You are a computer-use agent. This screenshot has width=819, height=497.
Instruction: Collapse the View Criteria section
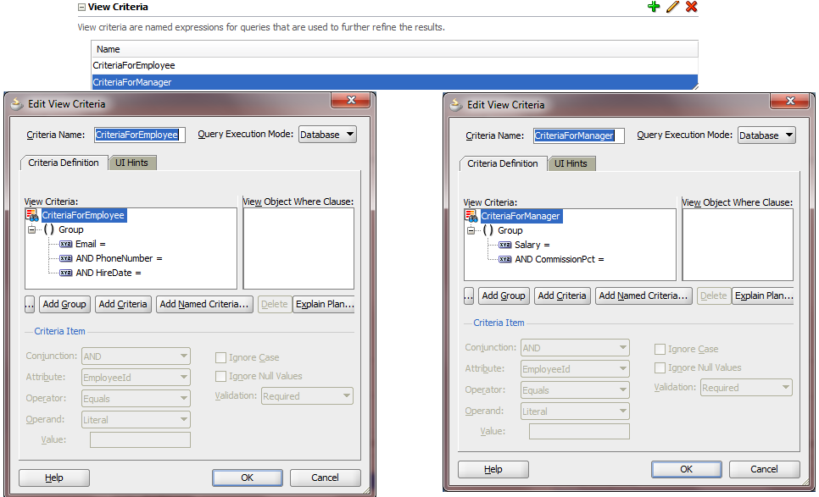point(81,8)
